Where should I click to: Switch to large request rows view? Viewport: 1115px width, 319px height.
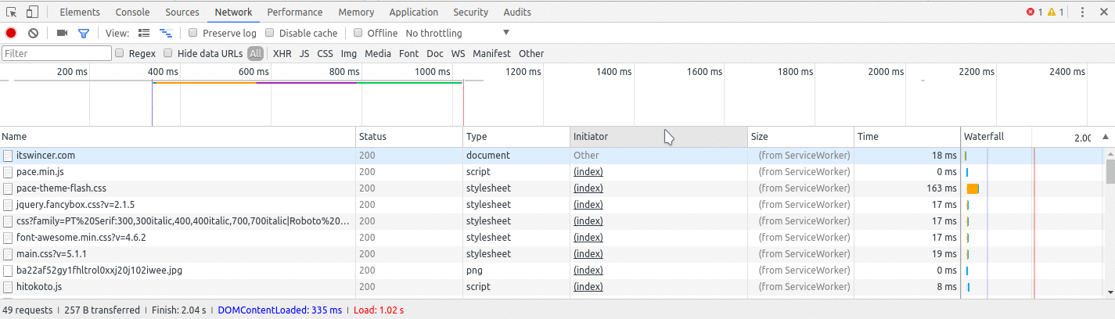coord(144,33)
